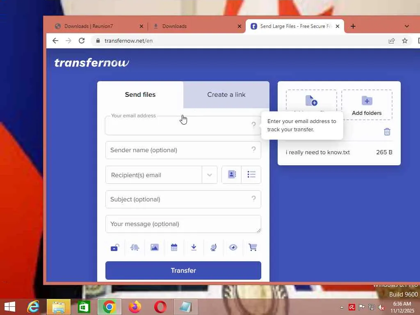The image size is (420, 315).
Task: Open a new browser tab with plus
Action: point(353,26)
